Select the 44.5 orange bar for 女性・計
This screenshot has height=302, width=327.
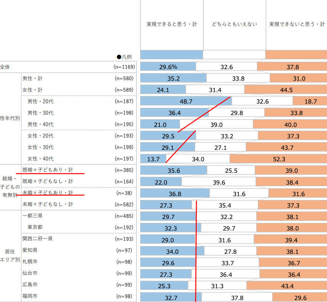(285, 90)
